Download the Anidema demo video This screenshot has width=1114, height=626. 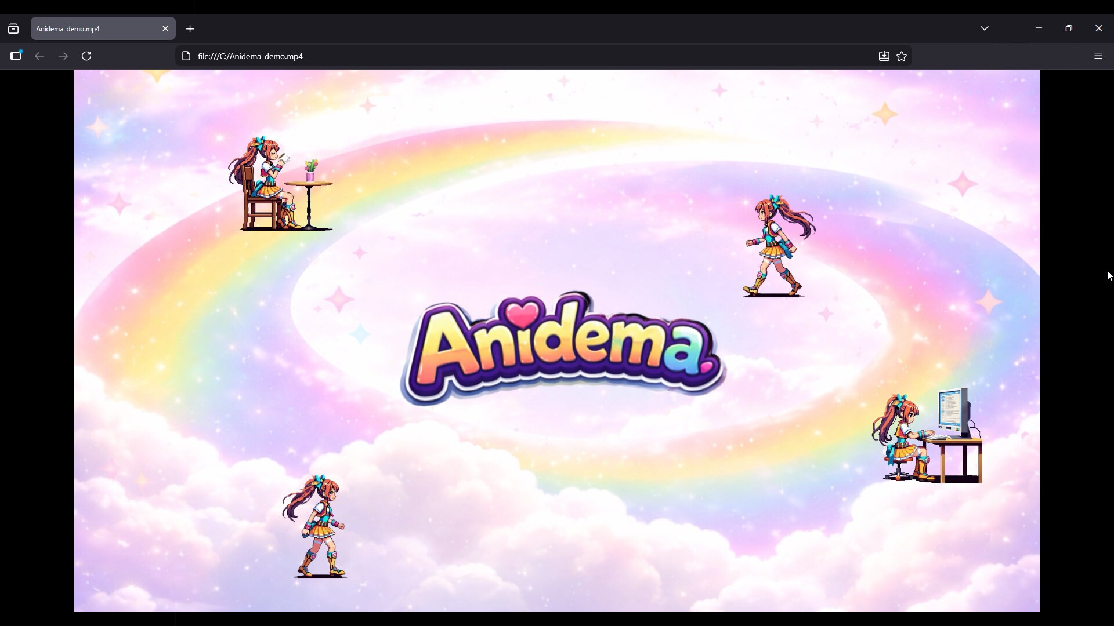(x=884, y=56)
